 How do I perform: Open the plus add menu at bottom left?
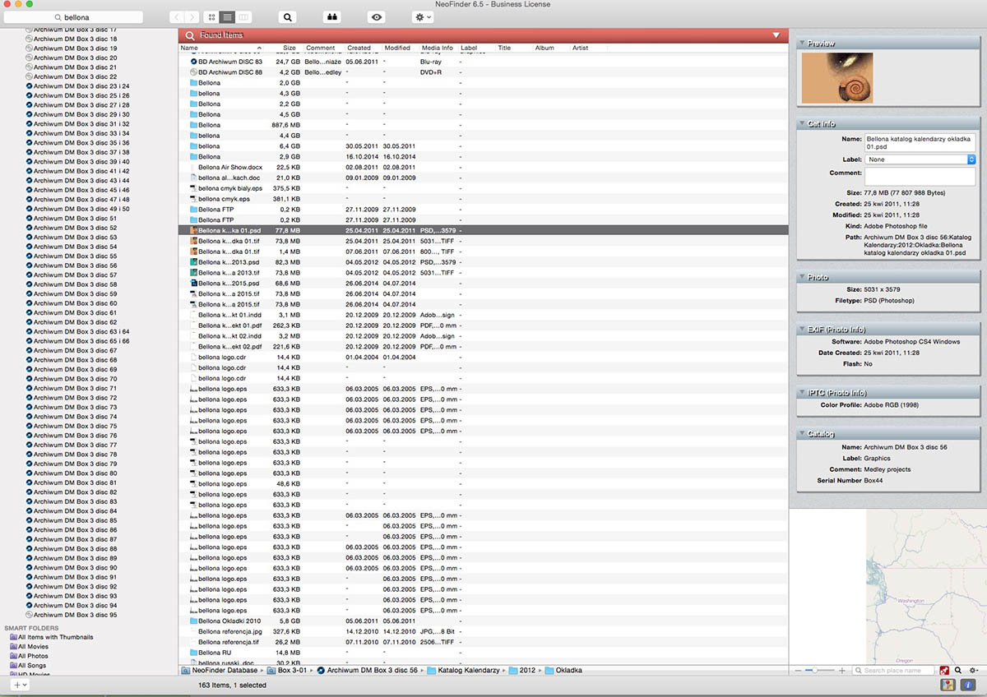[x=20, y=685]
